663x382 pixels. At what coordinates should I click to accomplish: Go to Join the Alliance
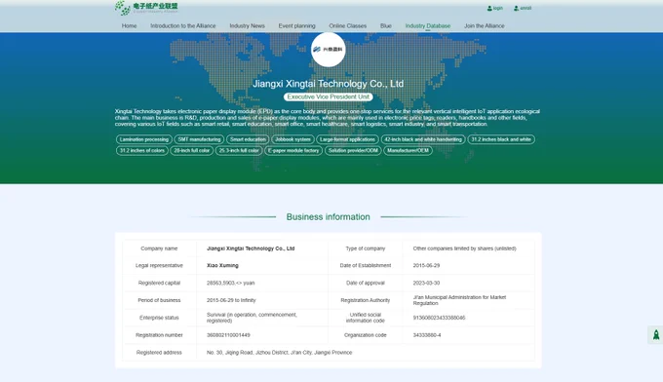(485, 25)
